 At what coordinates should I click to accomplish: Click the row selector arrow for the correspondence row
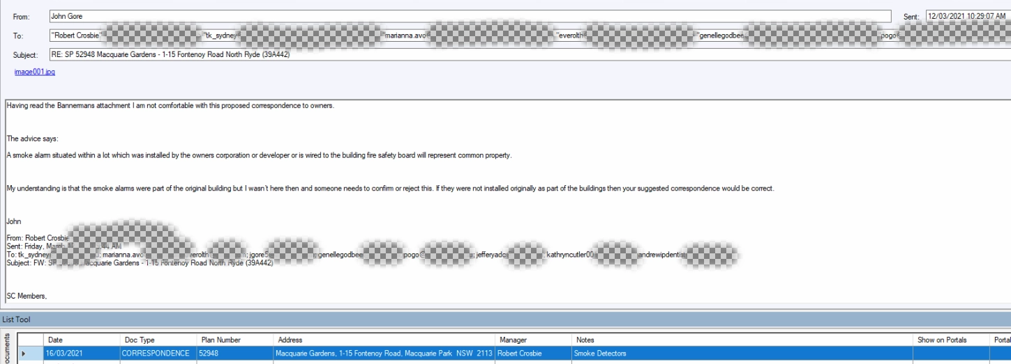pos(23,354)
